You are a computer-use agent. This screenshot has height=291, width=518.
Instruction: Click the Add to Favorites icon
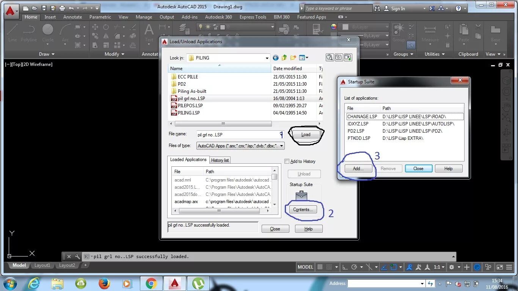pos(348,58)
